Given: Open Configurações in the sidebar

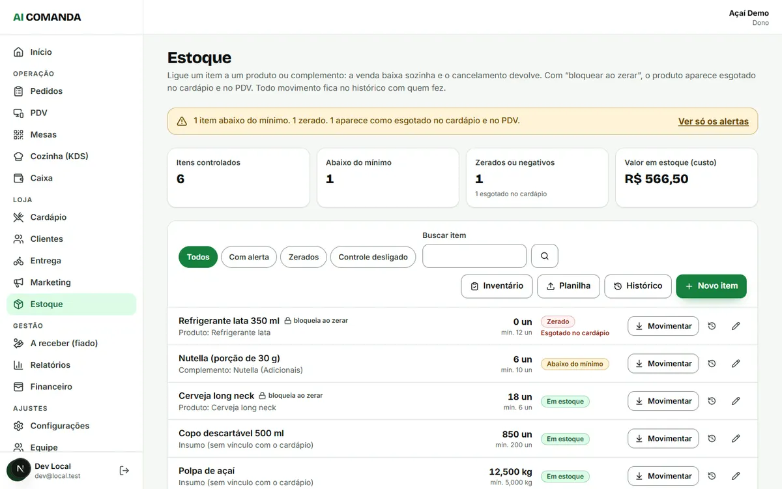Looking at the screenshot, I should 72,426.
